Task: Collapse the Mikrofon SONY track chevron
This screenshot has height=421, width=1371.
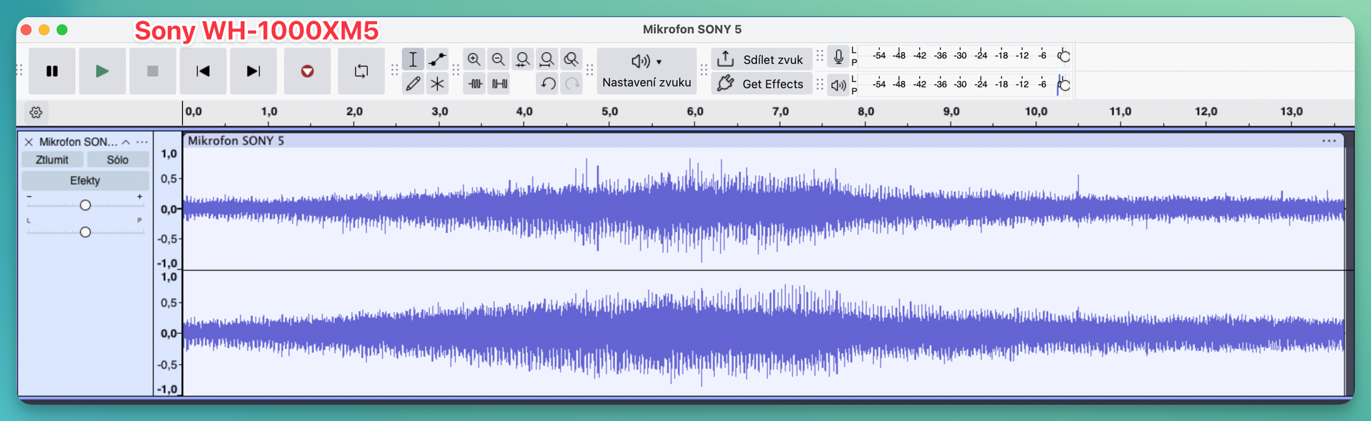Action: [126, 142]
